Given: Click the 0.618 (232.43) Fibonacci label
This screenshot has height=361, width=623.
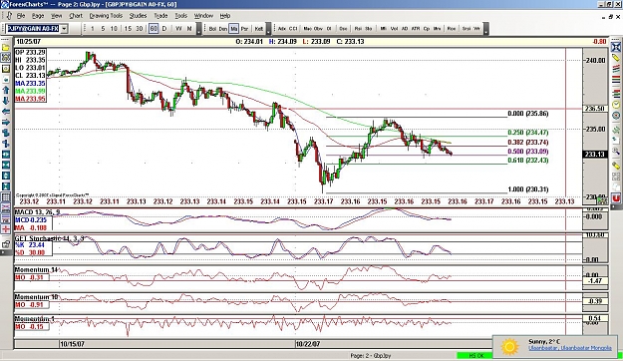Looking at the screenshot, I should 528,161.
